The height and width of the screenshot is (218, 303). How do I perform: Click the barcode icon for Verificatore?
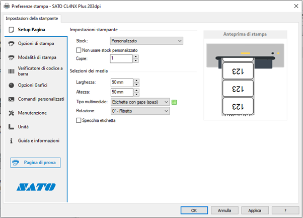(x=12, y=71)
